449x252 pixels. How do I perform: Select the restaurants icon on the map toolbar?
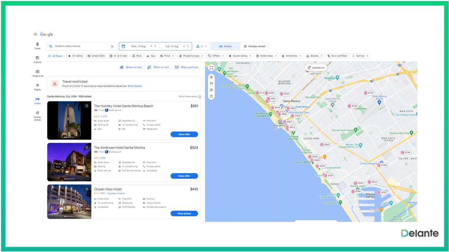point(211,83)
